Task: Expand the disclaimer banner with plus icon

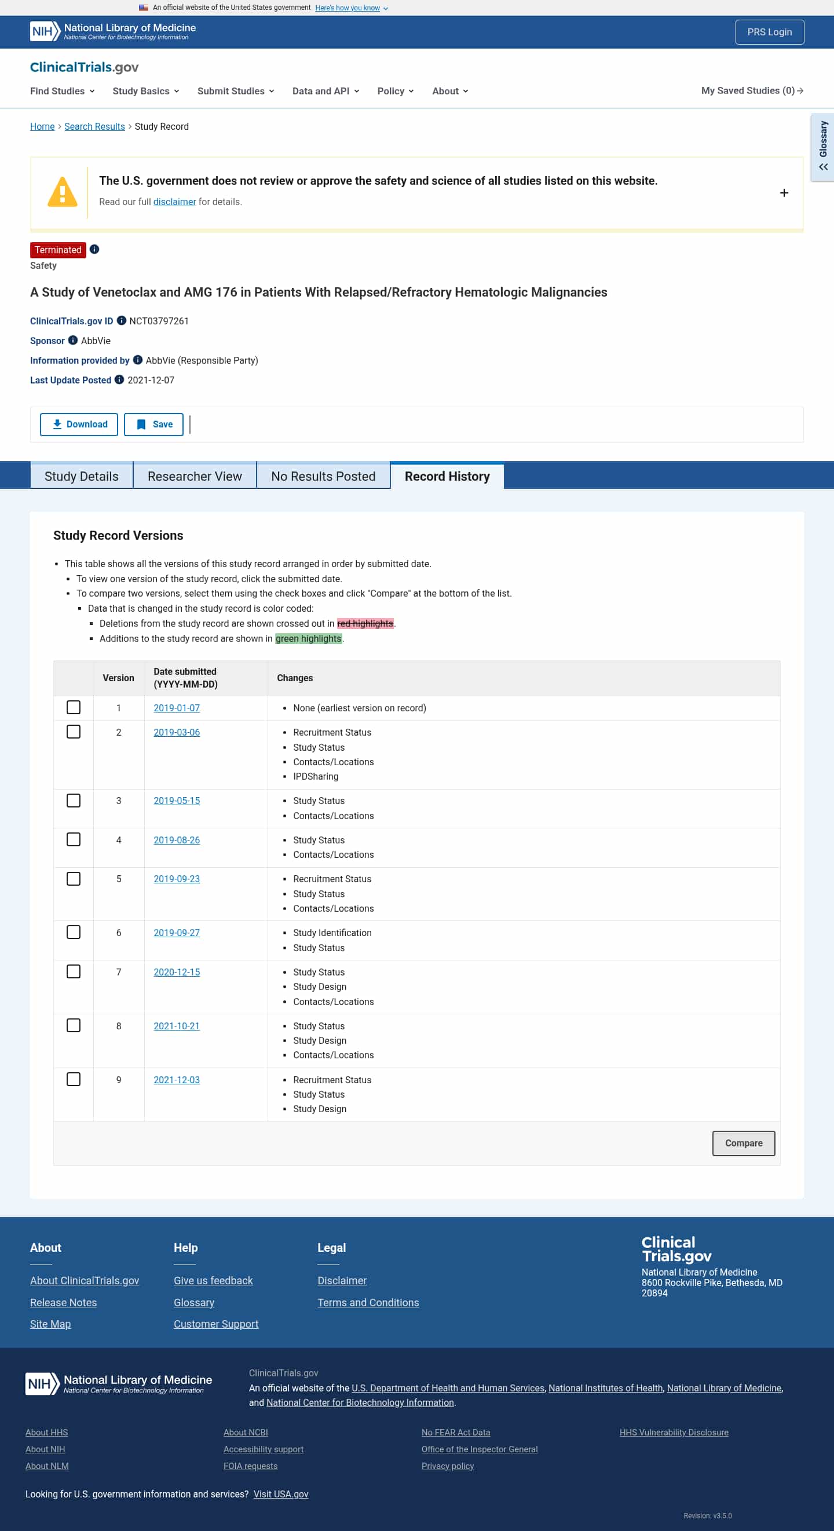Action: click(784, 193)
